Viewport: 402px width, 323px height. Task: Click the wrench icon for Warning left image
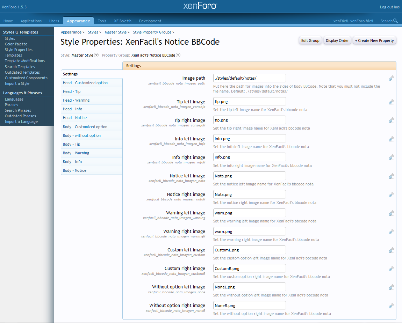391,213
